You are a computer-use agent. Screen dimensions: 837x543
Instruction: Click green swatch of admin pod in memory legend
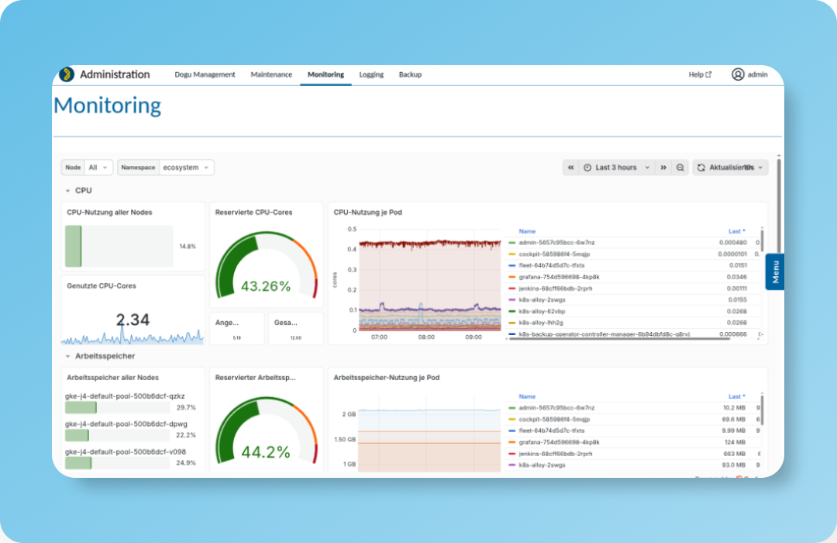512,408
